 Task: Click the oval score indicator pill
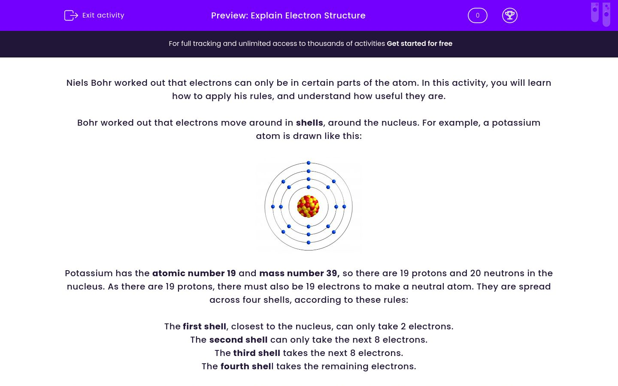477,15
